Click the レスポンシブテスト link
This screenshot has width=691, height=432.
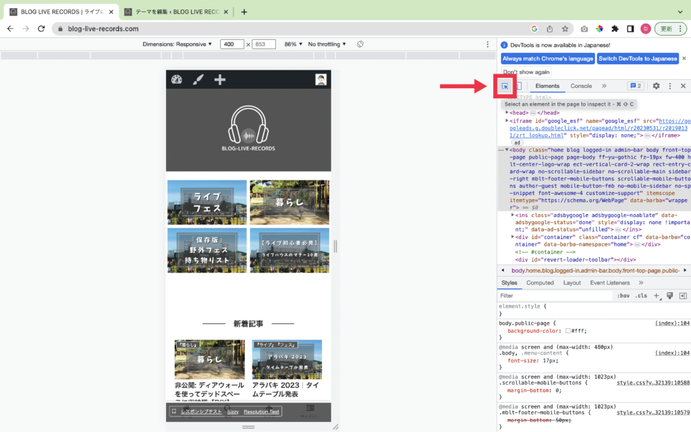click(x=201, y=412)
